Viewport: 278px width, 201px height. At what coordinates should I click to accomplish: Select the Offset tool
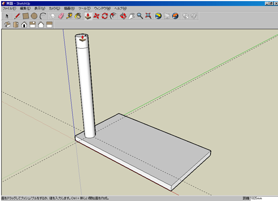click(113, 16)
